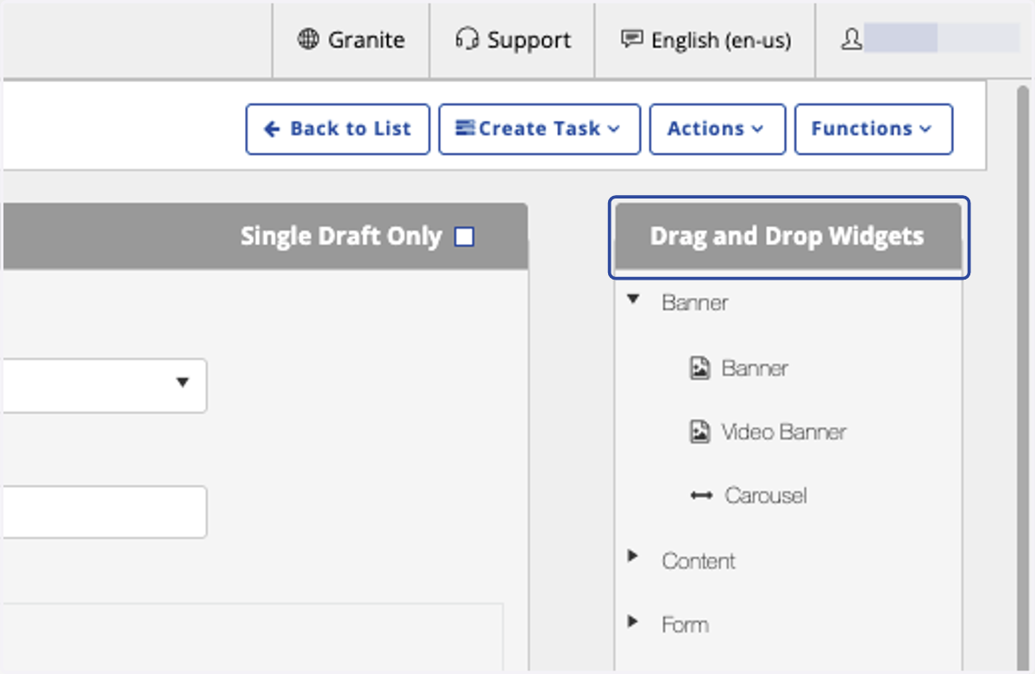
Task: Toggle the Single Draft Only checkbox
Action: [x=464, y=236]
